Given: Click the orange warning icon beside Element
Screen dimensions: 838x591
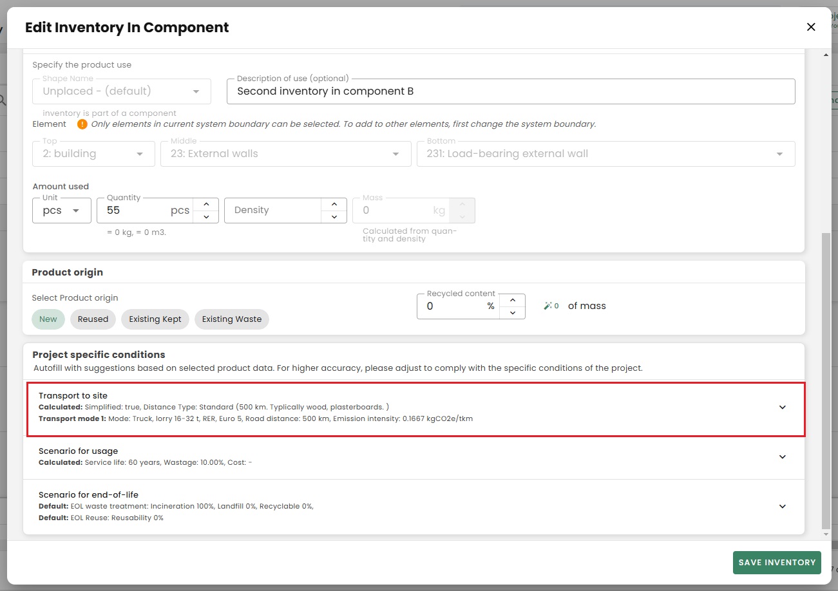Looking at the screenshot, I should click(82, 124).
